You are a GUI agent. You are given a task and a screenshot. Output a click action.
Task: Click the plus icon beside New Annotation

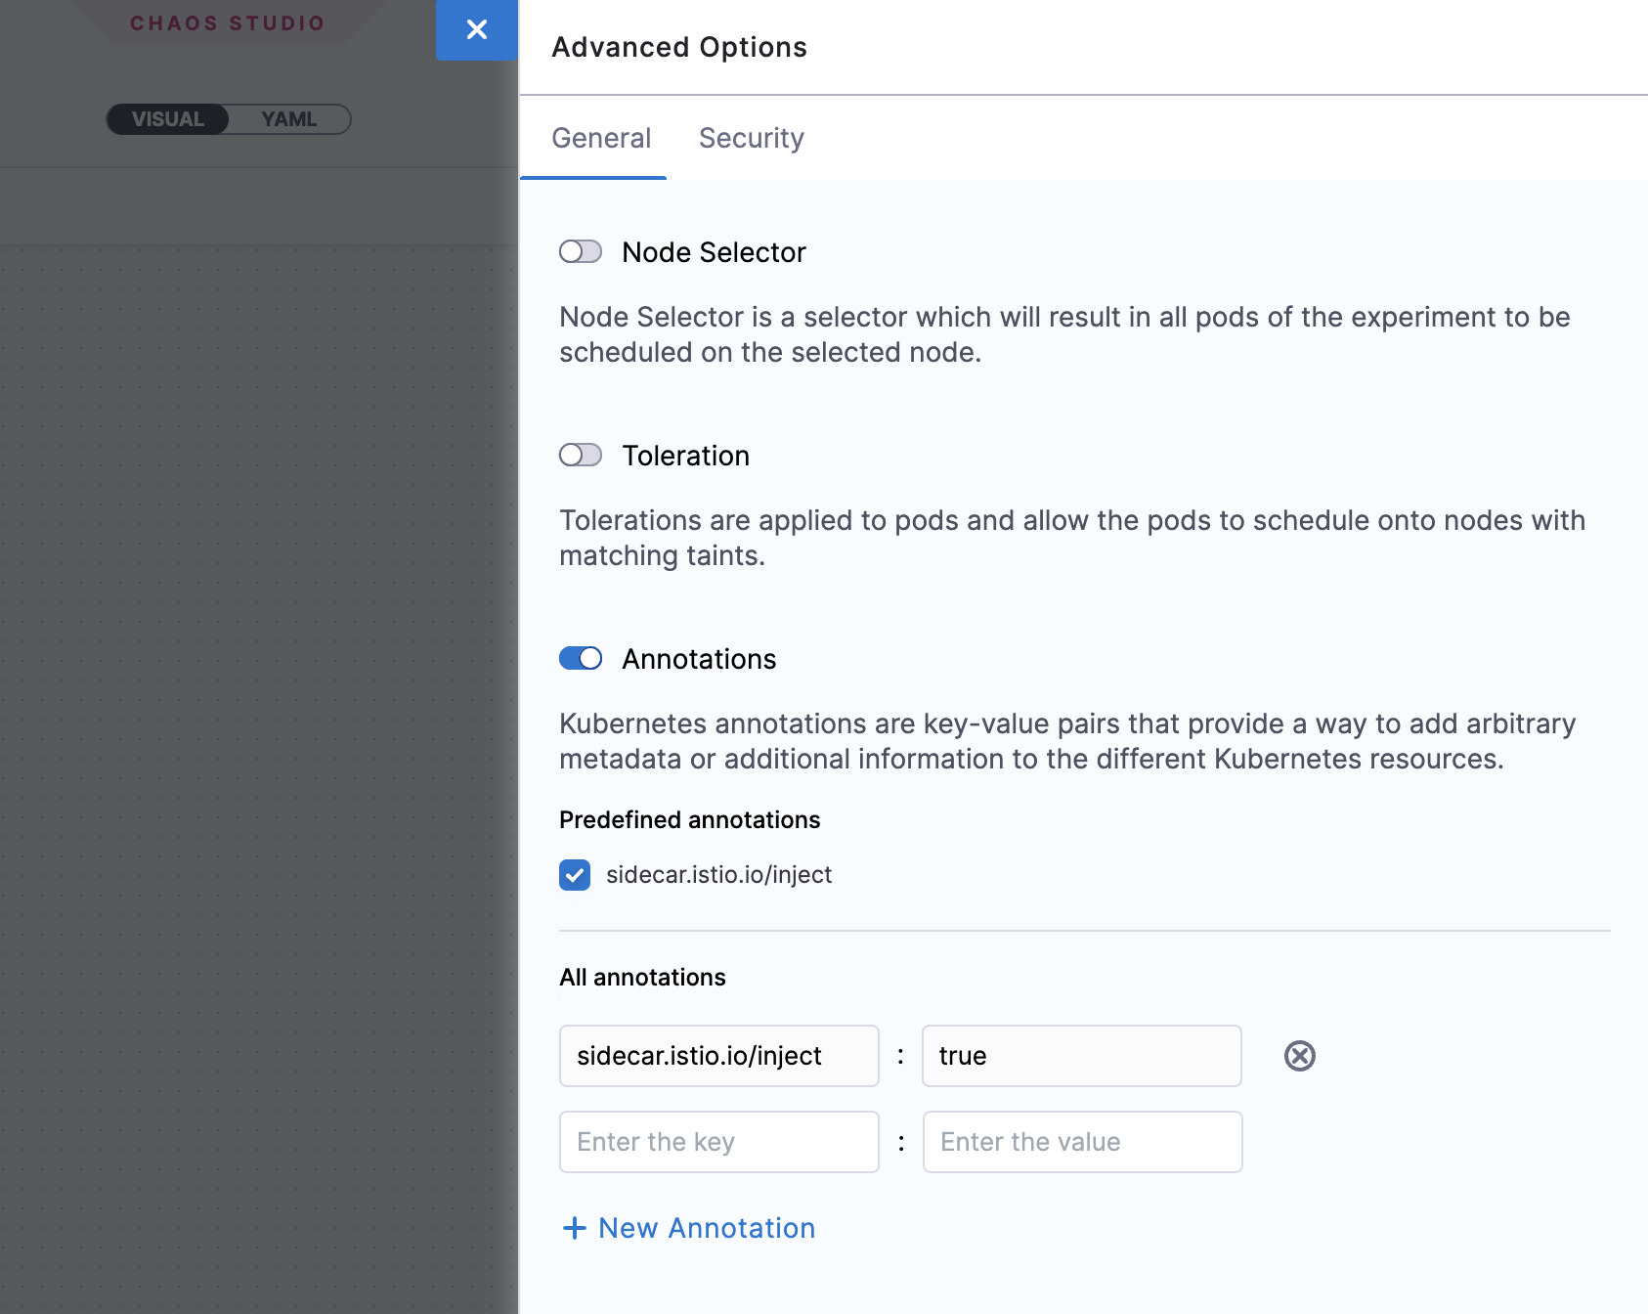tap(575, 1228)
